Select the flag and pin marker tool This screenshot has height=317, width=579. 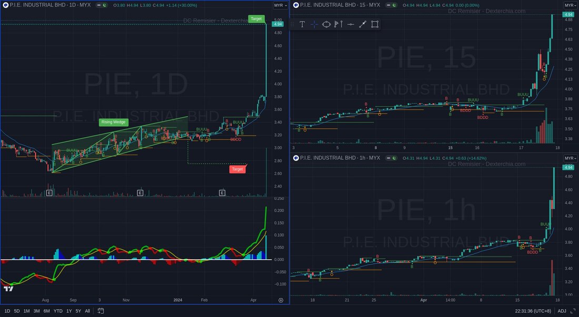tap(338, 24)
